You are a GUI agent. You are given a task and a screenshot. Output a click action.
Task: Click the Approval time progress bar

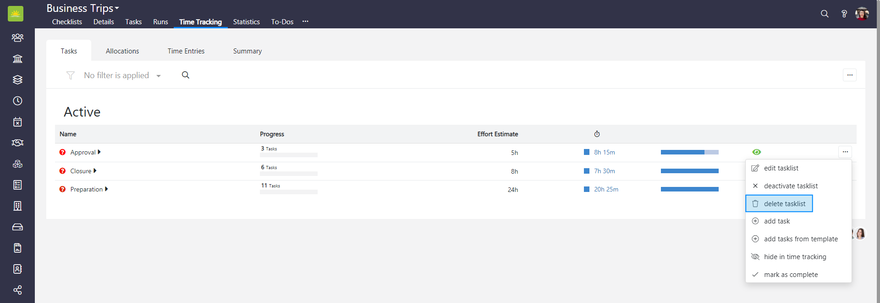point(689,152)
